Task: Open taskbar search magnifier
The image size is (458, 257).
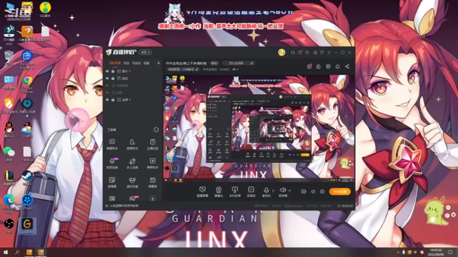Action: (x=17, y=252)
